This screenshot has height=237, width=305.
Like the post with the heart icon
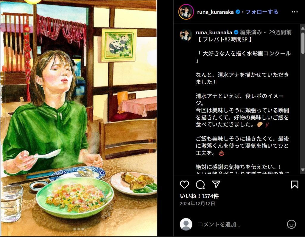(x=184, y=185)
